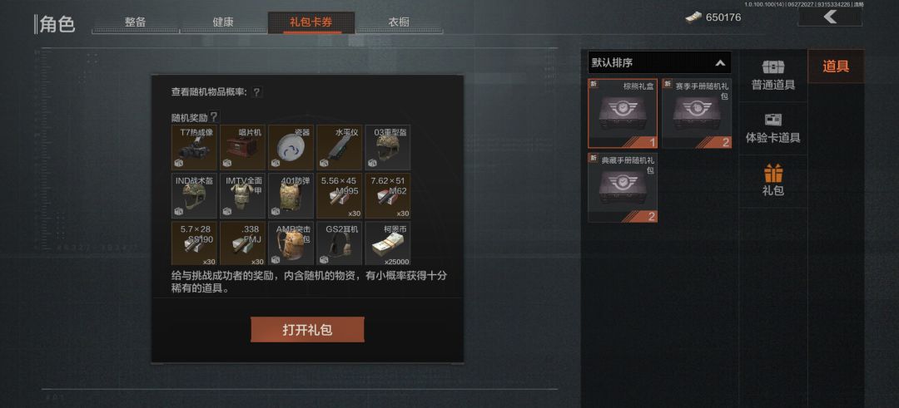
Task: Open the 默认排序 sort dropdown
Action: 659,62
